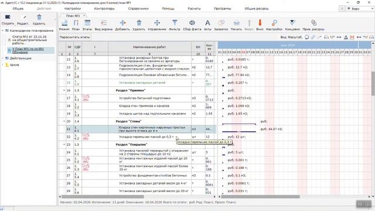This screenshot has width=375, height=211.
Task: Open the Общее menu
Action: pyautogui.click(x=18, y=9)
